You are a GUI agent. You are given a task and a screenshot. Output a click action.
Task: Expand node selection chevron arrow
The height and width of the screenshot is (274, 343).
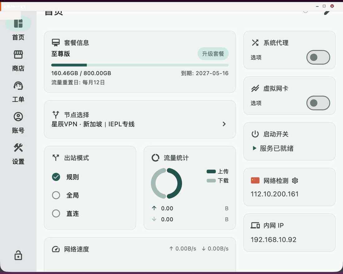coord(224,124)
